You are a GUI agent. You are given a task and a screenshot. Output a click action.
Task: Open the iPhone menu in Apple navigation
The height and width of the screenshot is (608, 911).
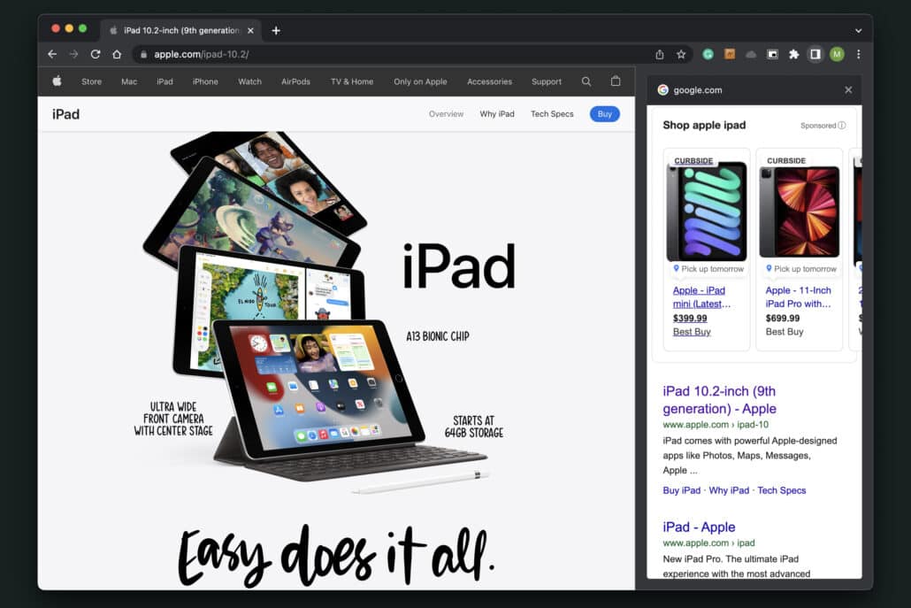point(205,81)
